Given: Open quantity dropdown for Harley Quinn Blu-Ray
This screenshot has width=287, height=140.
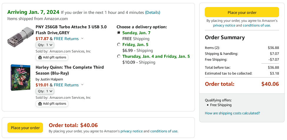Looking at the screenshot, I should click(45, 91).
